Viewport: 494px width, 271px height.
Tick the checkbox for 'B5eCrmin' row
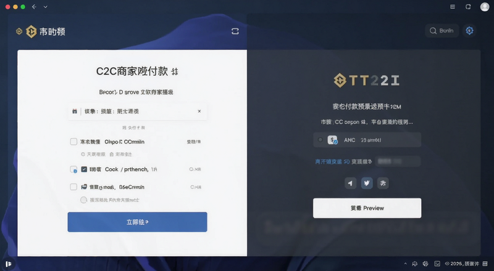point(73,187)
